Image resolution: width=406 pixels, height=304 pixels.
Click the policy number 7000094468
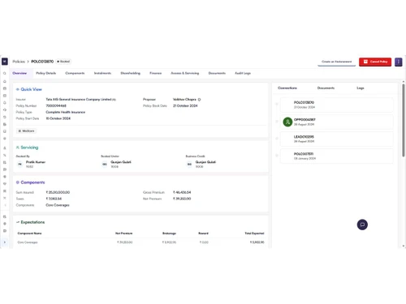pos(56,106)
